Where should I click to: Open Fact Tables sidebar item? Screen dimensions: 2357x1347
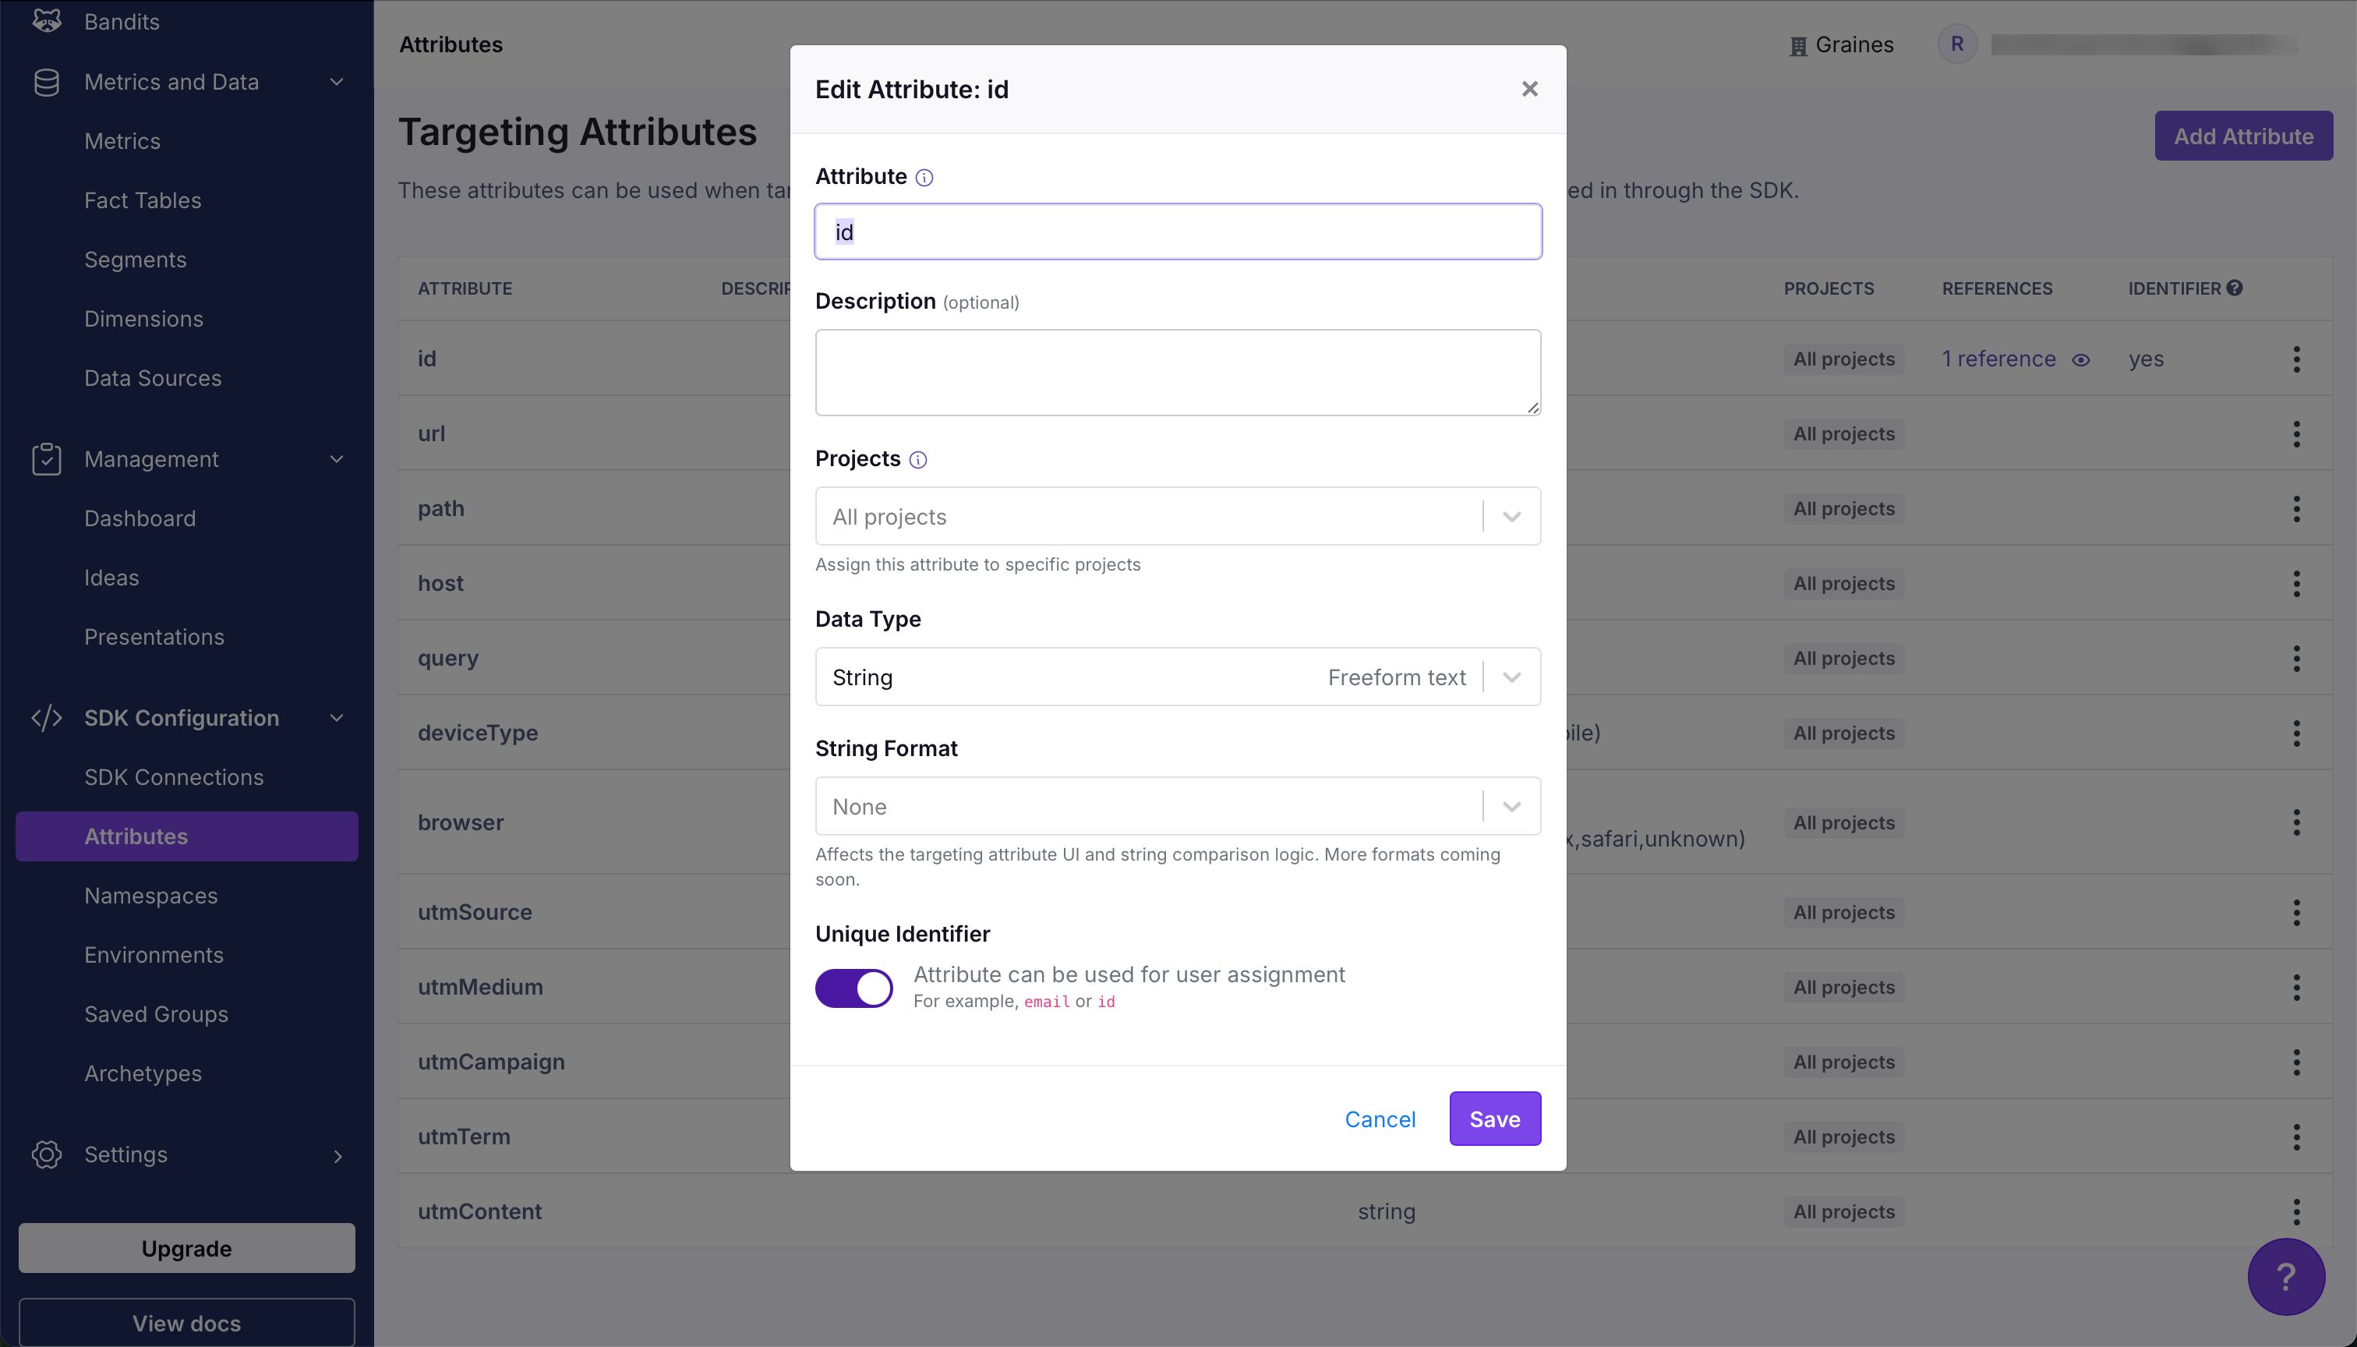point(143,201)
